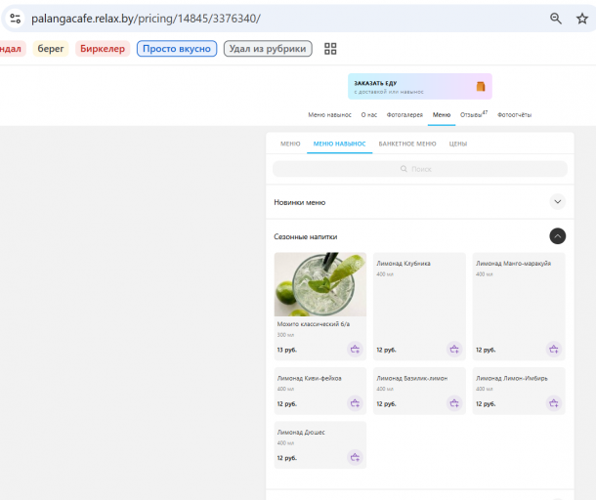Add Лимонад Клубника to cart
The width and height of the screenshot is (596, 500).
point(454,350)
